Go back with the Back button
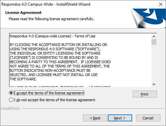 pos(95,118)
